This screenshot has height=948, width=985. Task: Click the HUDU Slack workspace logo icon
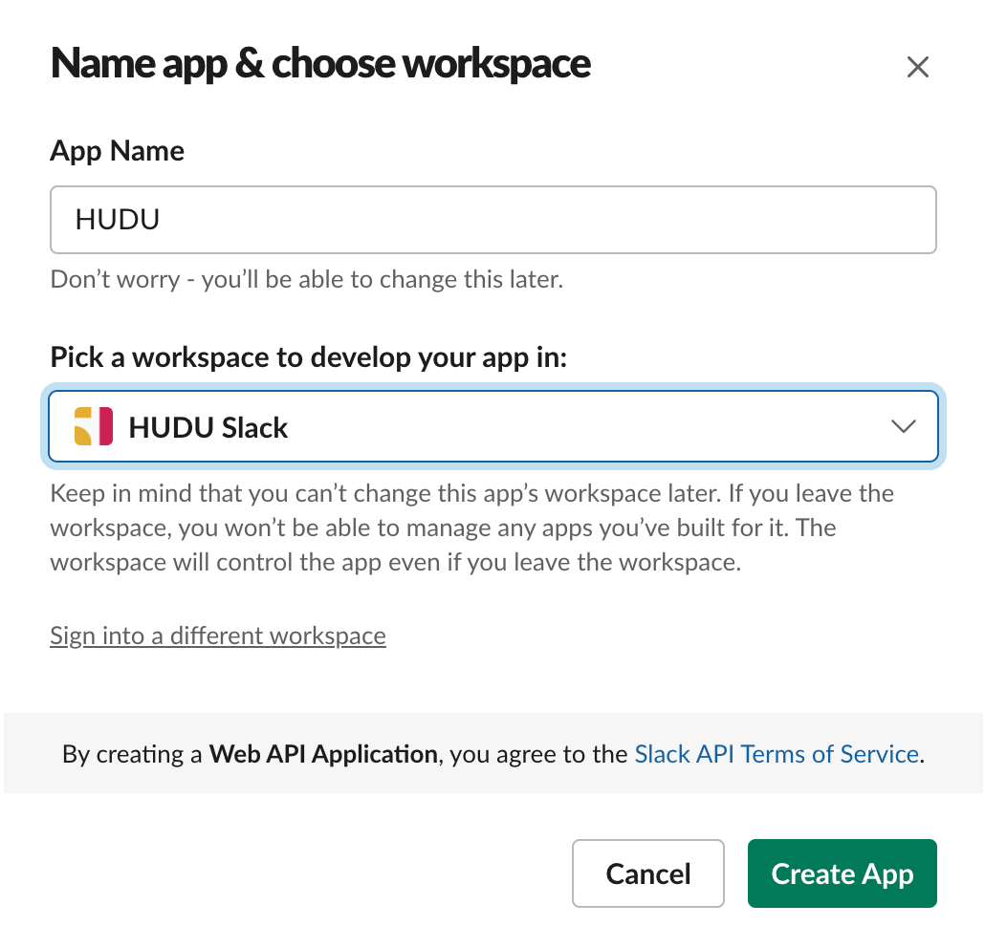coord(94,426)
